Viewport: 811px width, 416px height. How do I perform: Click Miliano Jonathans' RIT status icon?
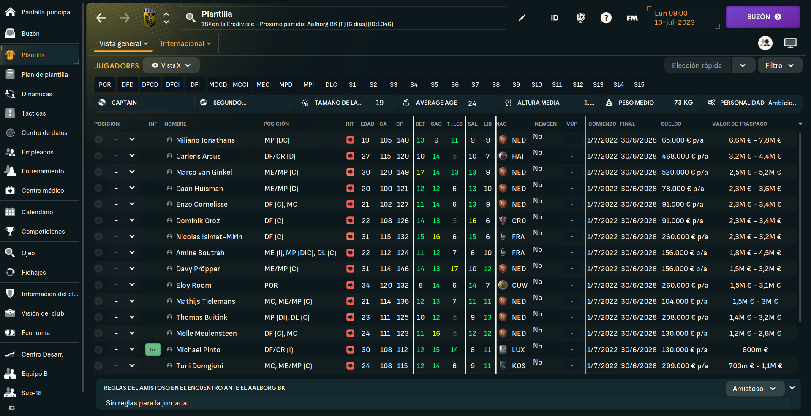[350, 140]
